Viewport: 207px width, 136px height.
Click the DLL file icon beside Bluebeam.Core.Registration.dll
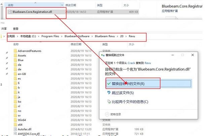pyautogui.click(x=10, y=12)
